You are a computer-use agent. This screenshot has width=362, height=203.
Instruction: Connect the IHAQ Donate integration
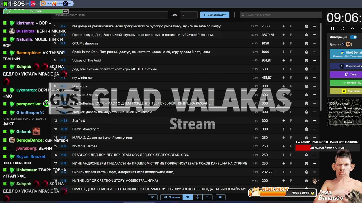346,54
